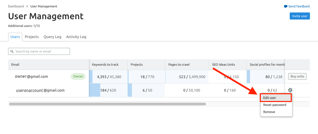Focus the Search by name or email field

(x=39, y=52)
